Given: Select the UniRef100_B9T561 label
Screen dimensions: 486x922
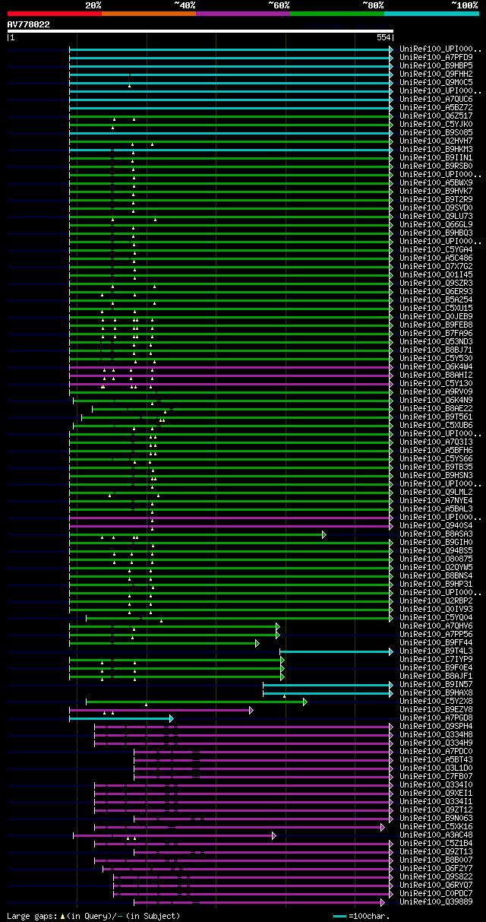Looking at the screenshot, I should coord(436,417).
